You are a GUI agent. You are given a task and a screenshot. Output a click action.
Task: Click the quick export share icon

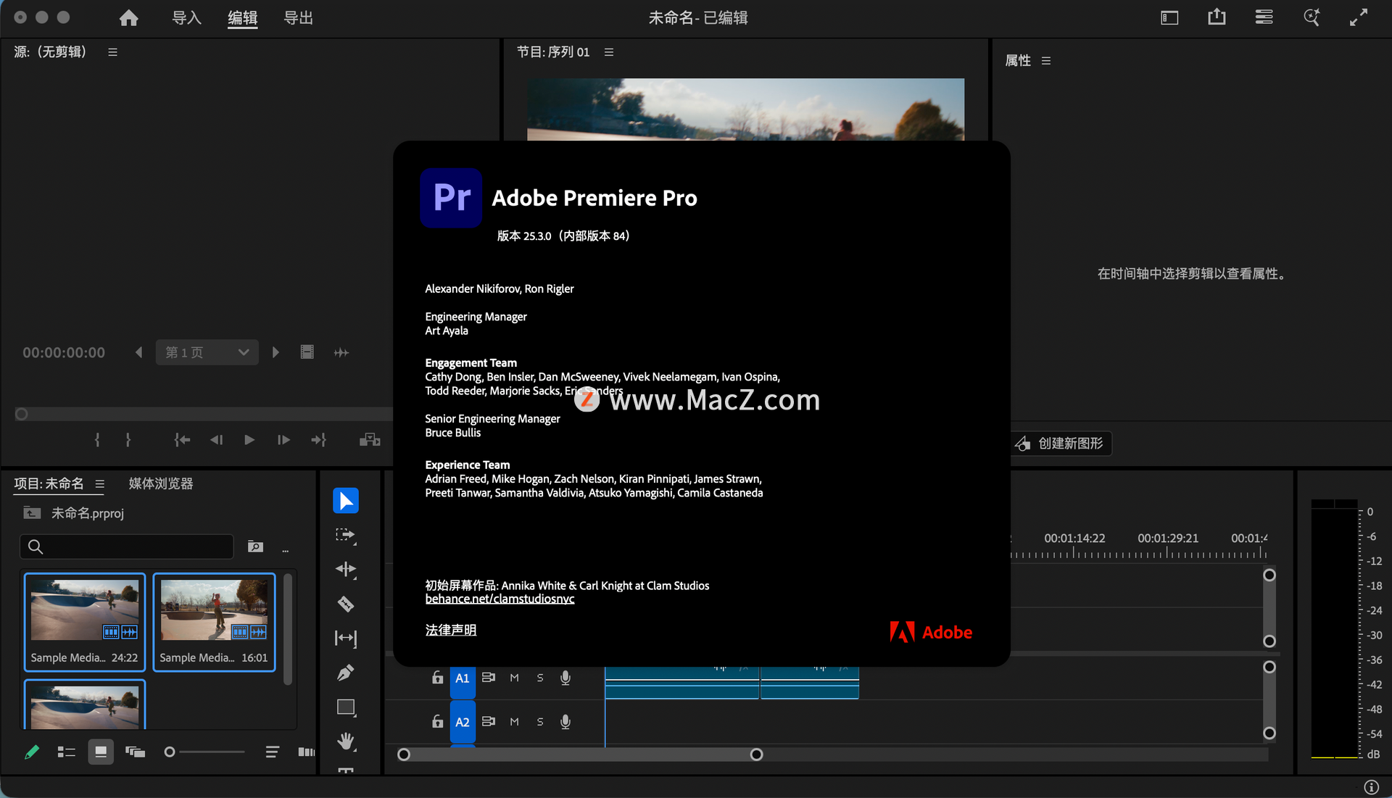click(1217, 17)
